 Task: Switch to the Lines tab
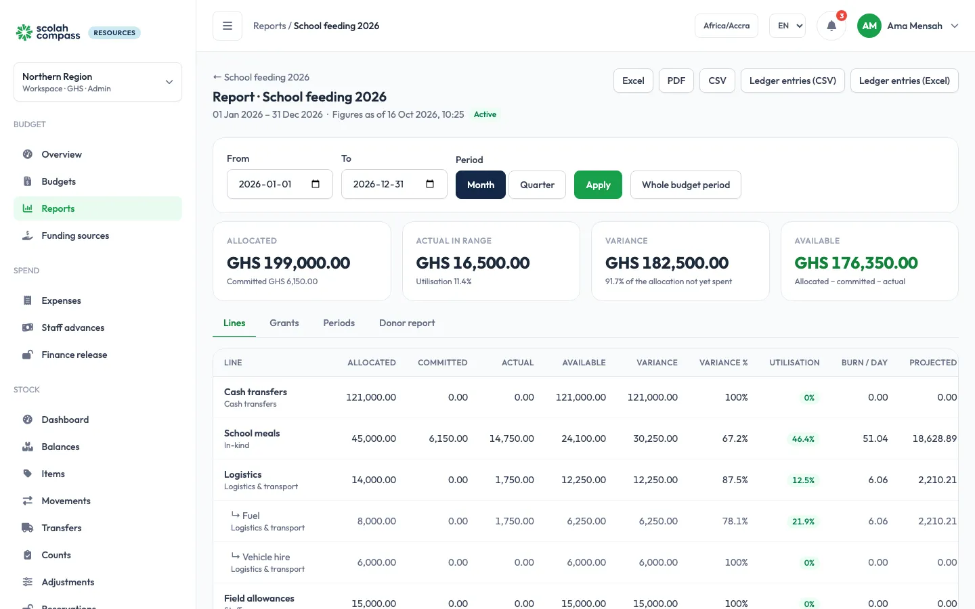coord(234,323)
